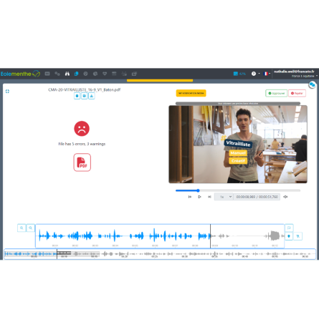Screen dimensions: 319x327
Task: Open the heart favorites icon in navbar
Action: [105, 74]
